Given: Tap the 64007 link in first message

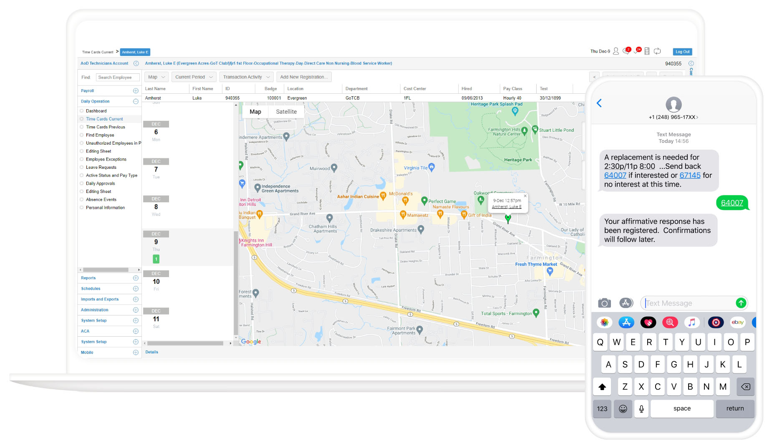Looking at the screenshot, I should tap(615, 175).
